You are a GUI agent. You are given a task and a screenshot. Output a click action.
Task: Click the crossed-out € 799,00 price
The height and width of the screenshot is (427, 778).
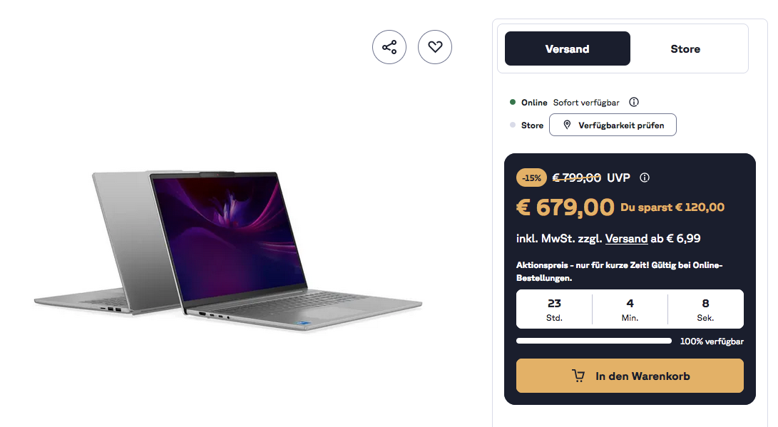pyautogui.click(x=577, y=178)
